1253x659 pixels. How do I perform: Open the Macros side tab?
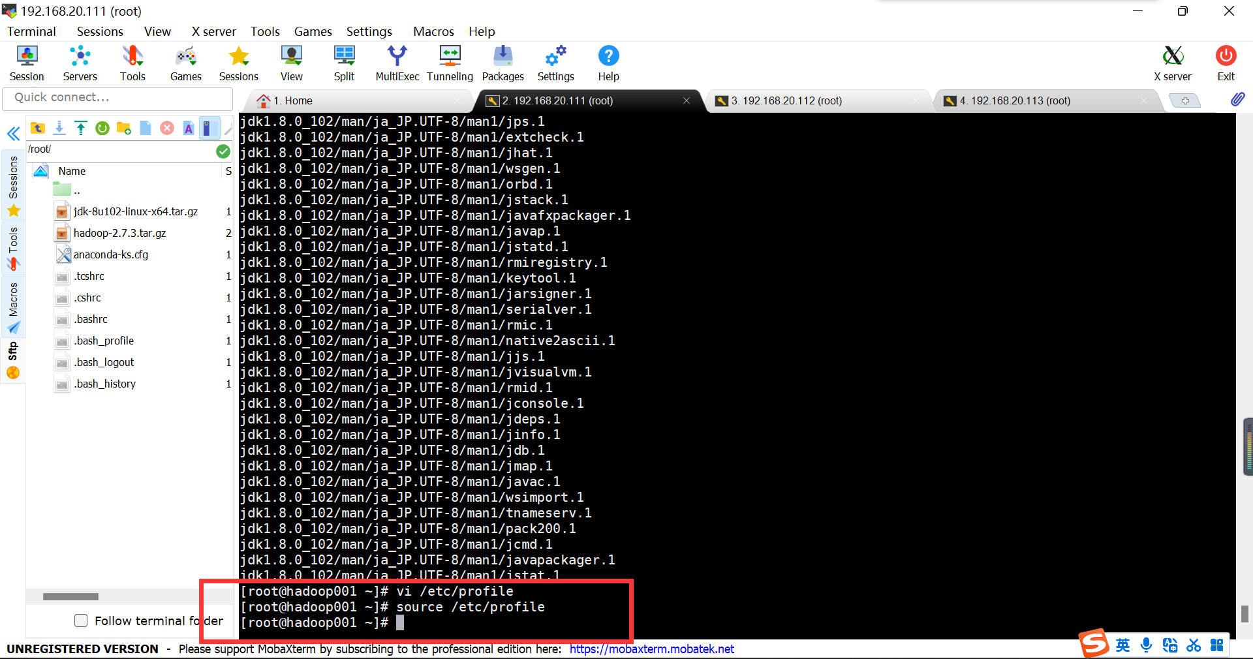click(13, 307)
